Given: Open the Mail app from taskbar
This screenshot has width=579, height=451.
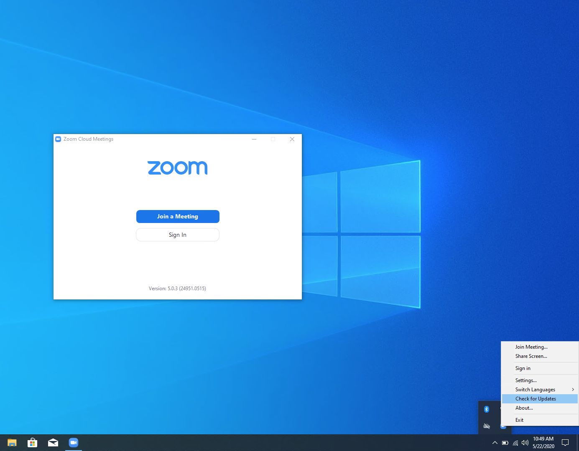Looking at the screenshot, I should 53,443.
